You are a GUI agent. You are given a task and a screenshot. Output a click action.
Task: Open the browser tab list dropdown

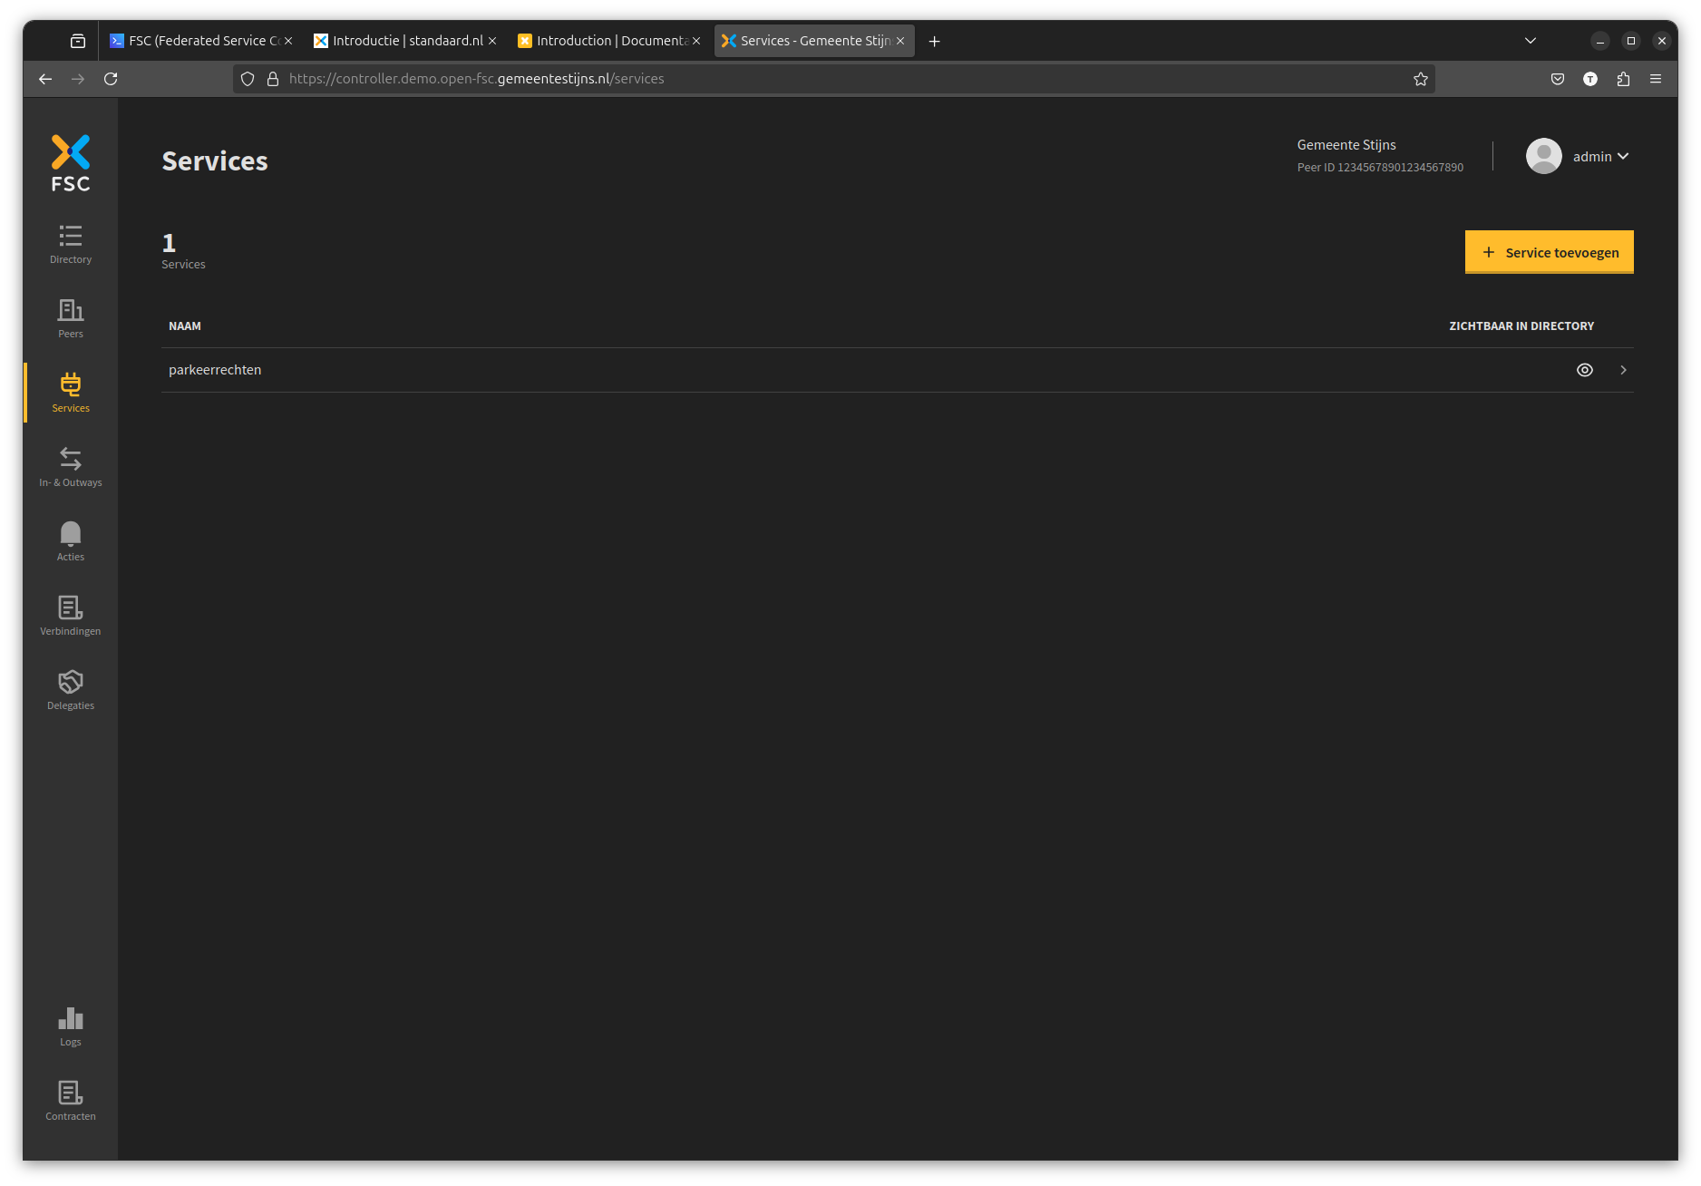tap(1530, 41)
